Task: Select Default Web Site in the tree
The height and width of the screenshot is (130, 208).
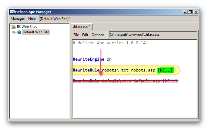Action: [x=35, y=32]
